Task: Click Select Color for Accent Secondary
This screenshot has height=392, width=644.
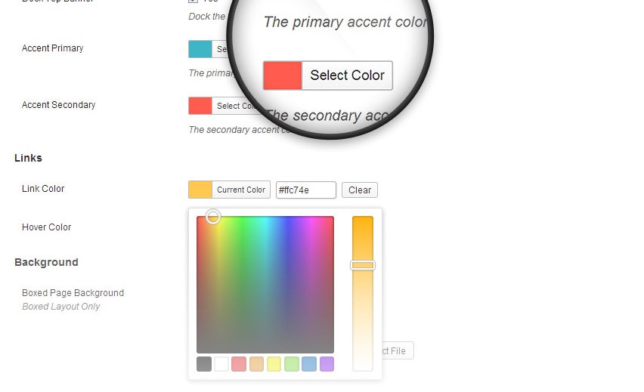Action: pyautogui.click(x=235, y=106)
